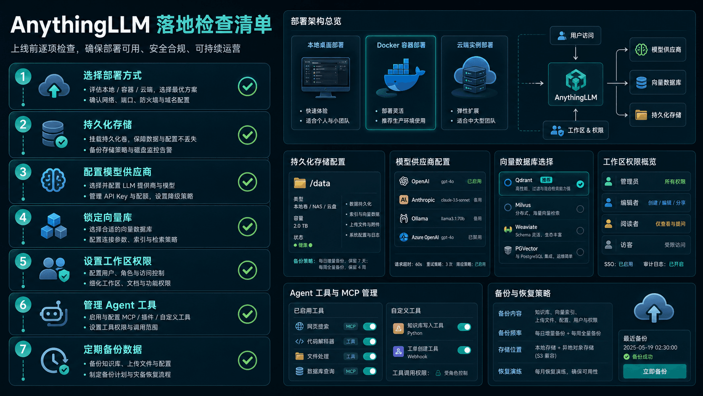Click the clock icon beside 定期备份数据

pyautogui.click(x=54, y=361)
